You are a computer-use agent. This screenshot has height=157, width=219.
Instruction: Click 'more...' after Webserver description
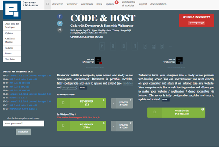tap(166, 100)
